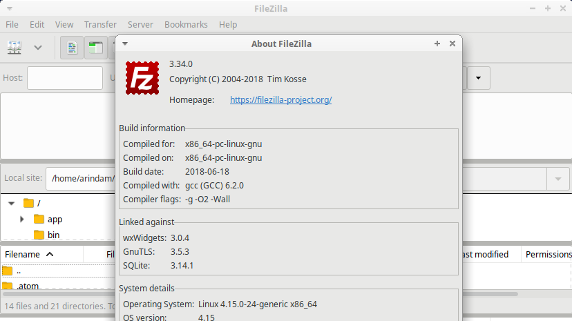Open the remote site path dropdown
The height and width of the screenshot is (321, 572).
pyautogui.click(x=557, y=179)
